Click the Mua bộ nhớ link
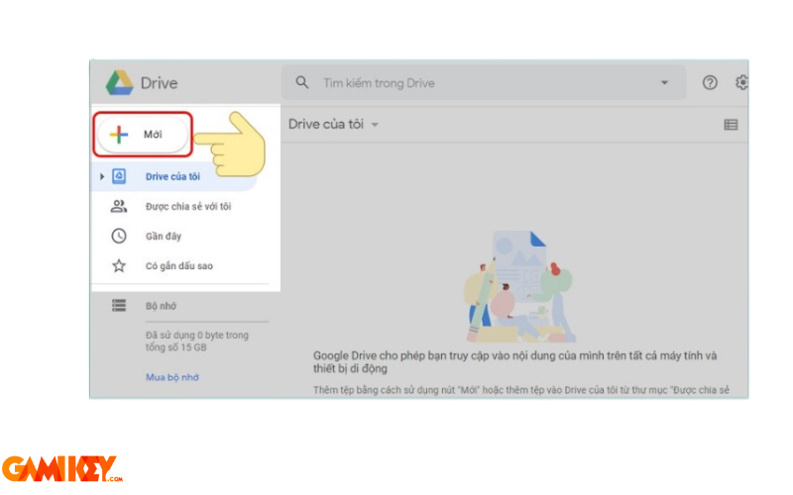 (172, 377)
